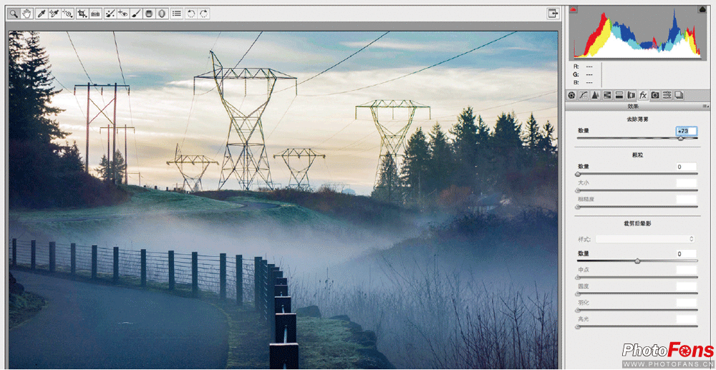Image resolution: width=716 pixels, height=370 pixels.
Task: Switch to the Lens Corrections panel tab
Action: [x=631, y=95]
